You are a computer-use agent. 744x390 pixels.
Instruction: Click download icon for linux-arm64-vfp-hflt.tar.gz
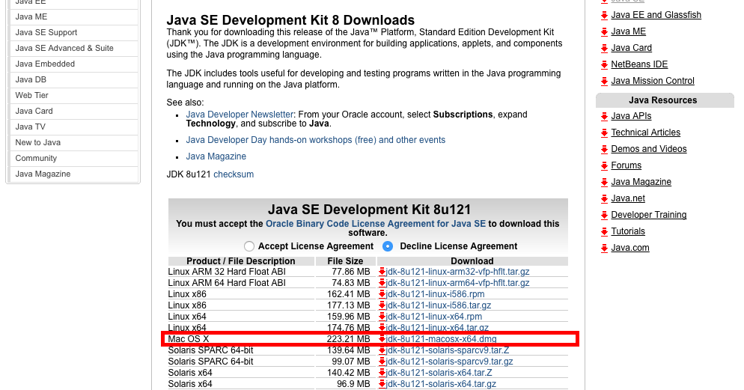tap(382, 283)
